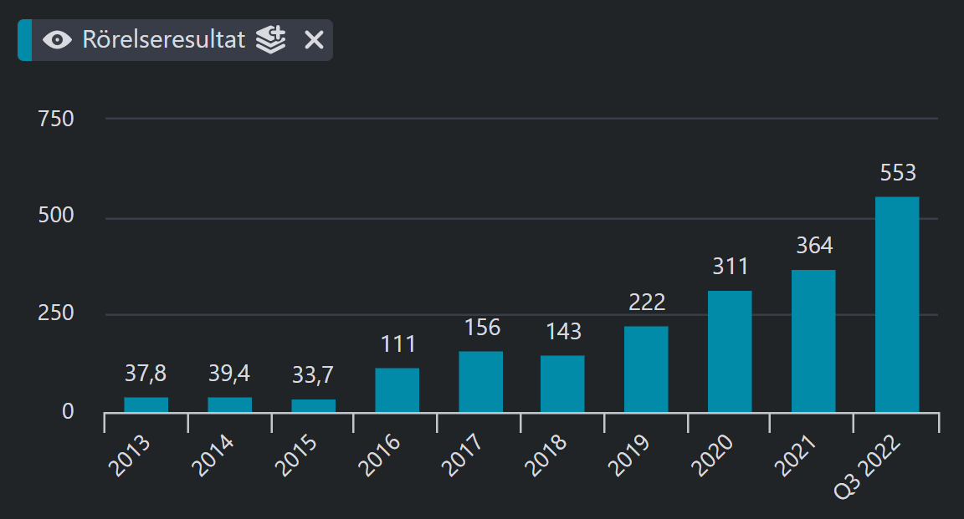
Task: Select the 2016 bar valued 111
Action: pyautogui.click(x=397, y=390)
